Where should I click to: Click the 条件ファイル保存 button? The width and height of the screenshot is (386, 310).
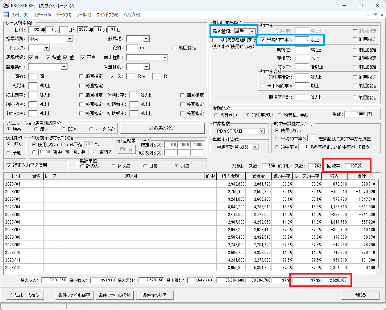click(74, 295)
